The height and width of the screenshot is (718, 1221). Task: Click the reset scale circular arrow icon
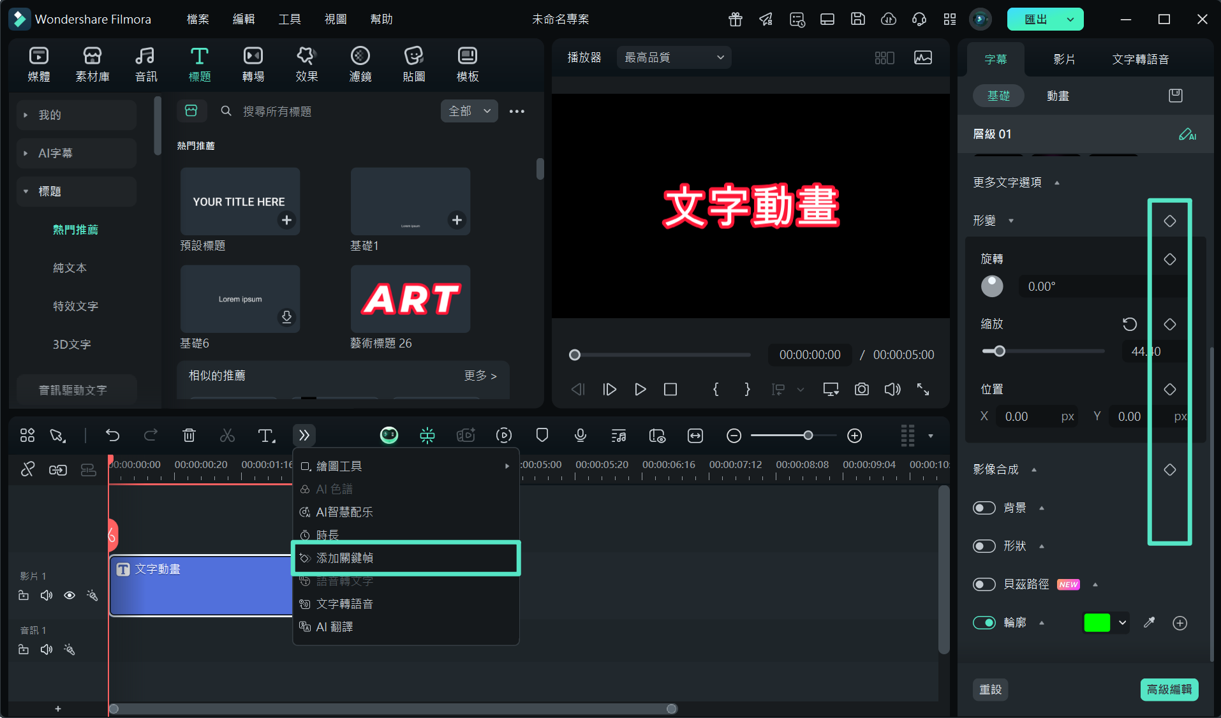pyautogui.click(x=1130, y=324)
